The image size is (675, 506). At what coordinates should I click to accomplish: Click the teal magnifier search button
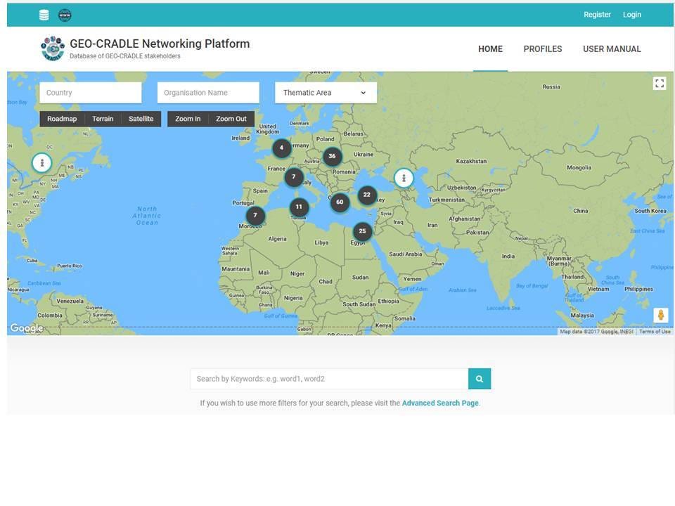480,379
